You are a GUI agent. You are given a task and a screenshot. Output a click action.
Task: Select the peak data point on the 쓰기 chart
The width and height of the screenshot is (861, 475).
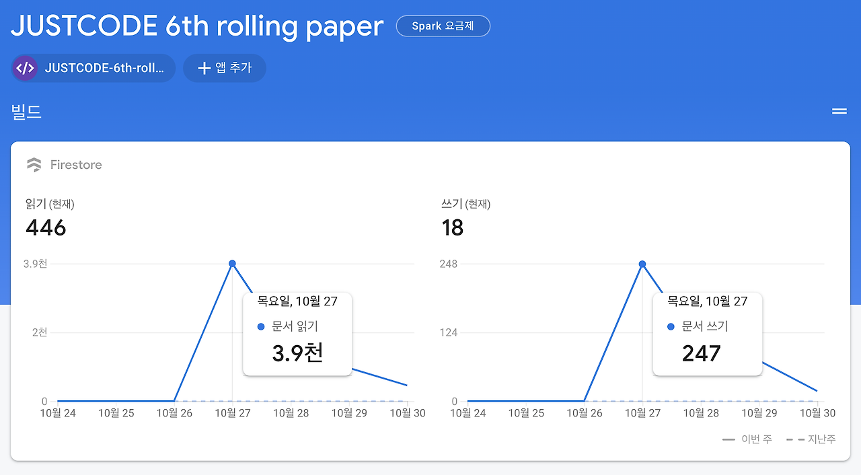(x=642, y=264)
